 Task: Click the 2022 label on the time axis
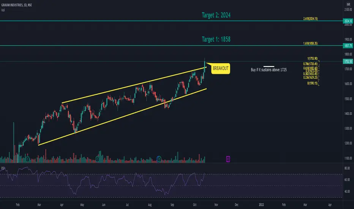tap(261, 205)
